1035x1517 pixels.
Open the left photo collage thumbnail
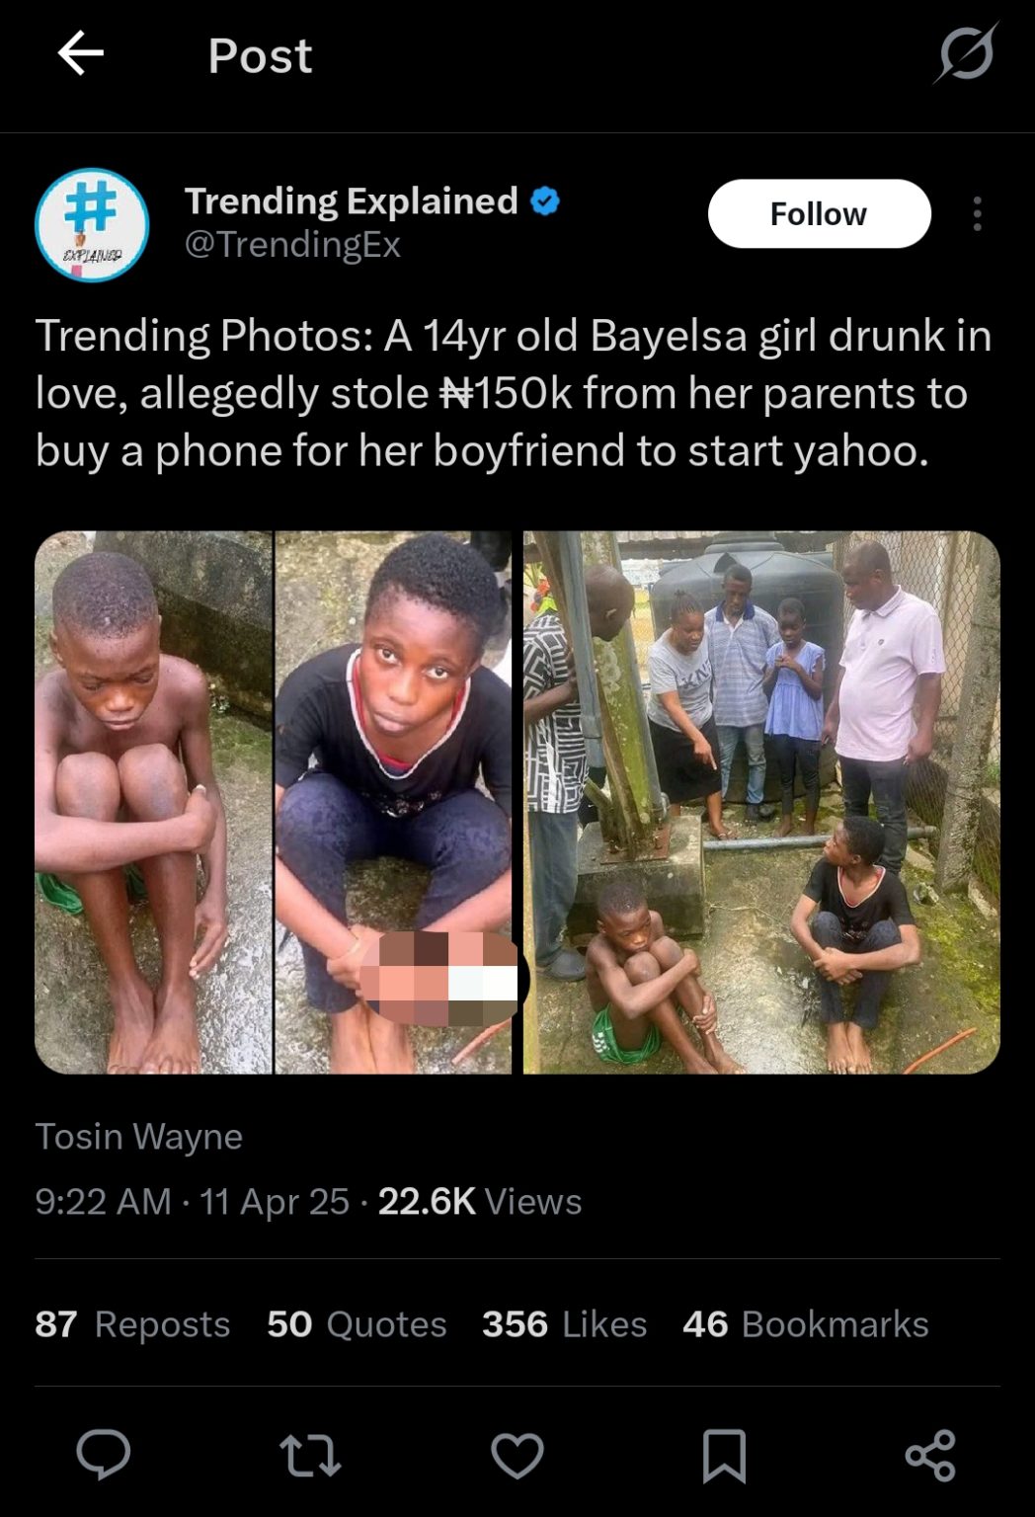tap(274, 802)
